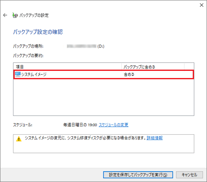Go back with the left arrow
The width and height of the screenshot is (207, 182).
point(5,15)
